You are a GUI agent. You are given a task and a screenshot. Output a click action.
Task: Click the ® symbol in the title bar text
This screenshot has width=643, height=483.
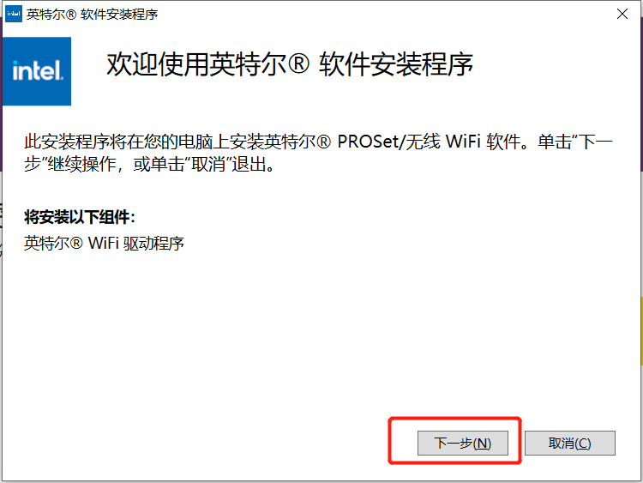71,15
